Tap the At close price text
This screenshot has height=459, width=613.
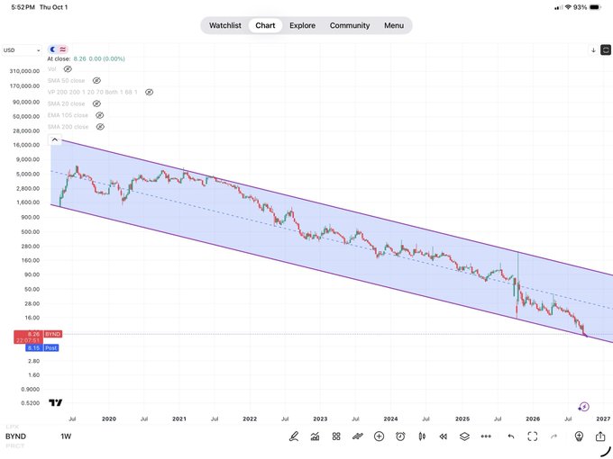[x=86, y=58]
